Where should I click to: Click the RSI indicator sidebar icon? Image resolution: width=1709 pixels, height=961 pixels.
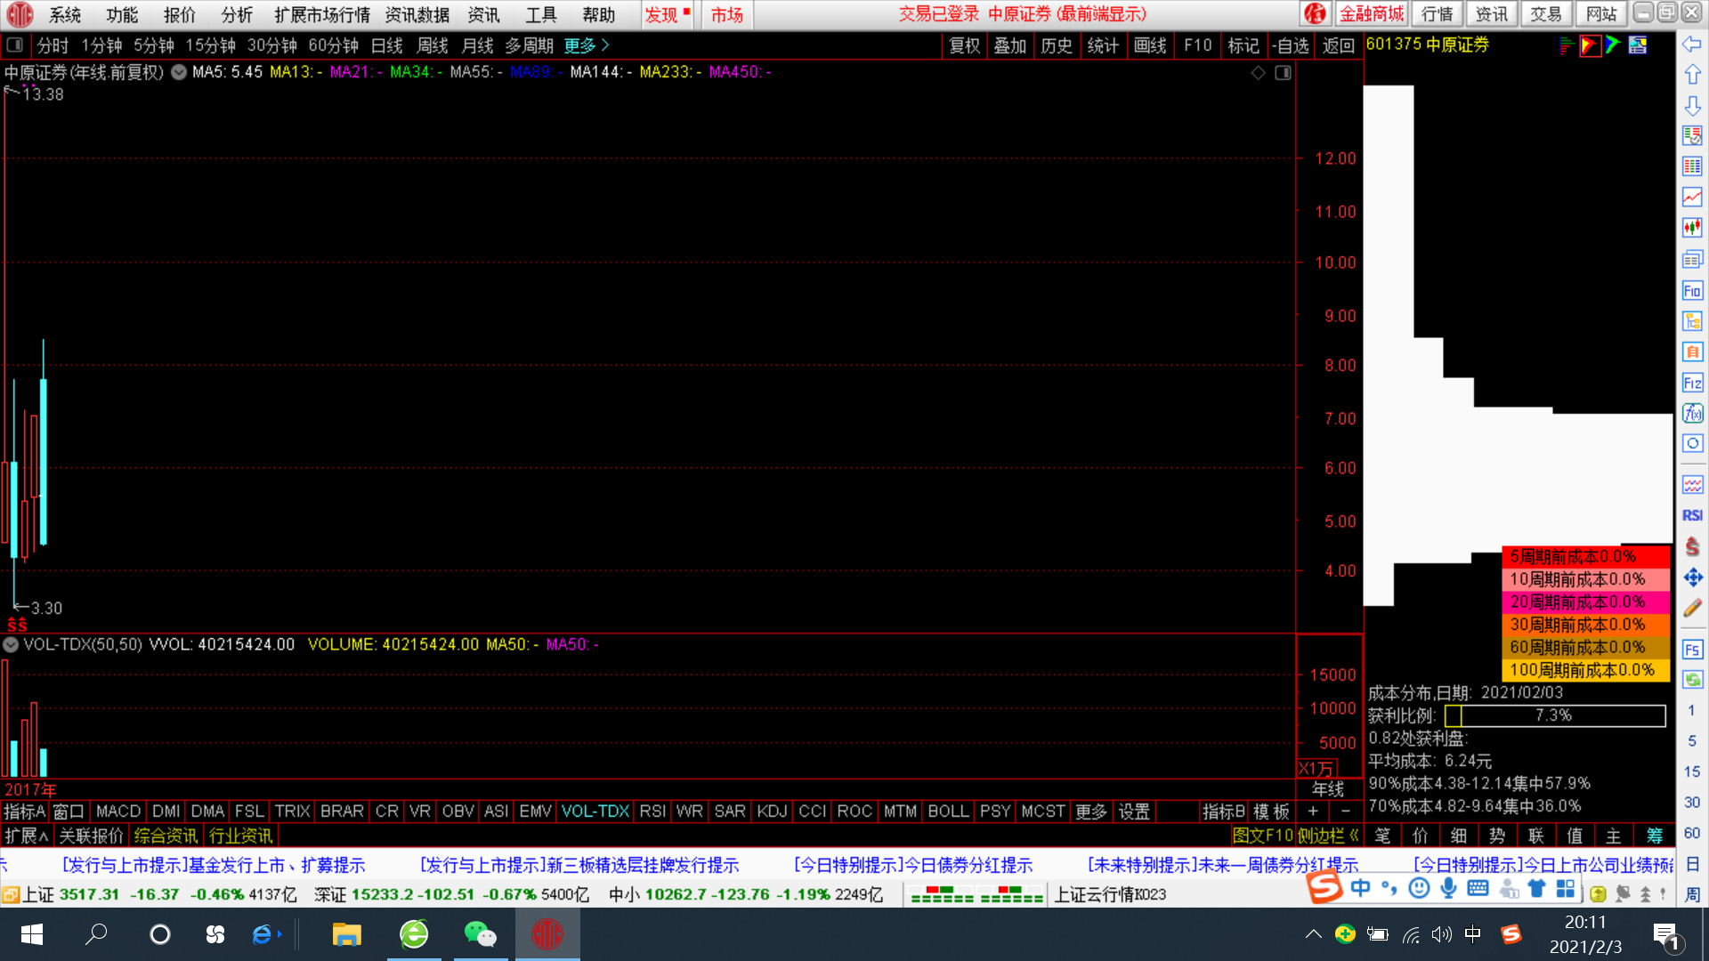point(1692,515)
